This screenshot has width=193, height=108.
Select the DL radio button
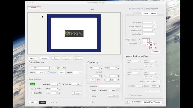click(90, 102)
